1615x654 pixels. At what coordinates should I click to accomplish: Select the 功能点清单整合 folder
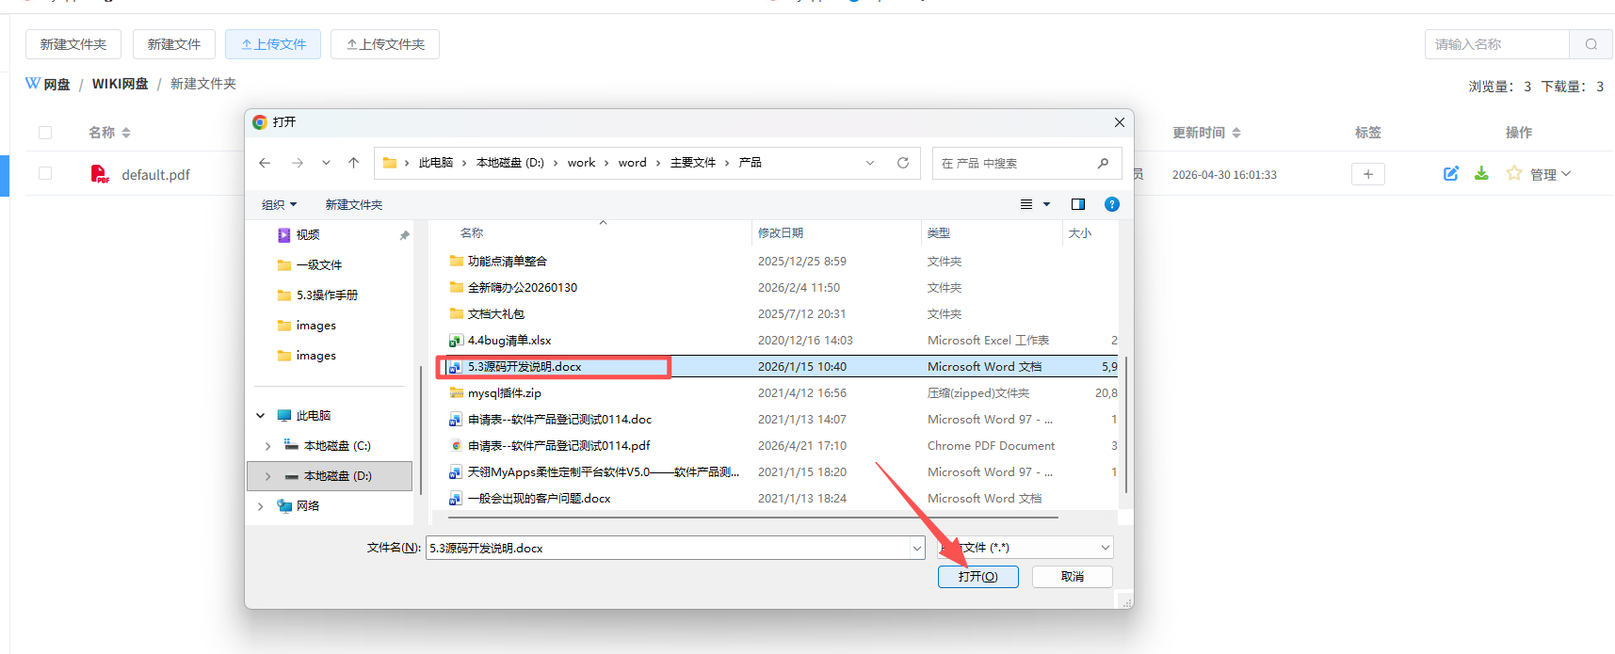tap(507, 262)
